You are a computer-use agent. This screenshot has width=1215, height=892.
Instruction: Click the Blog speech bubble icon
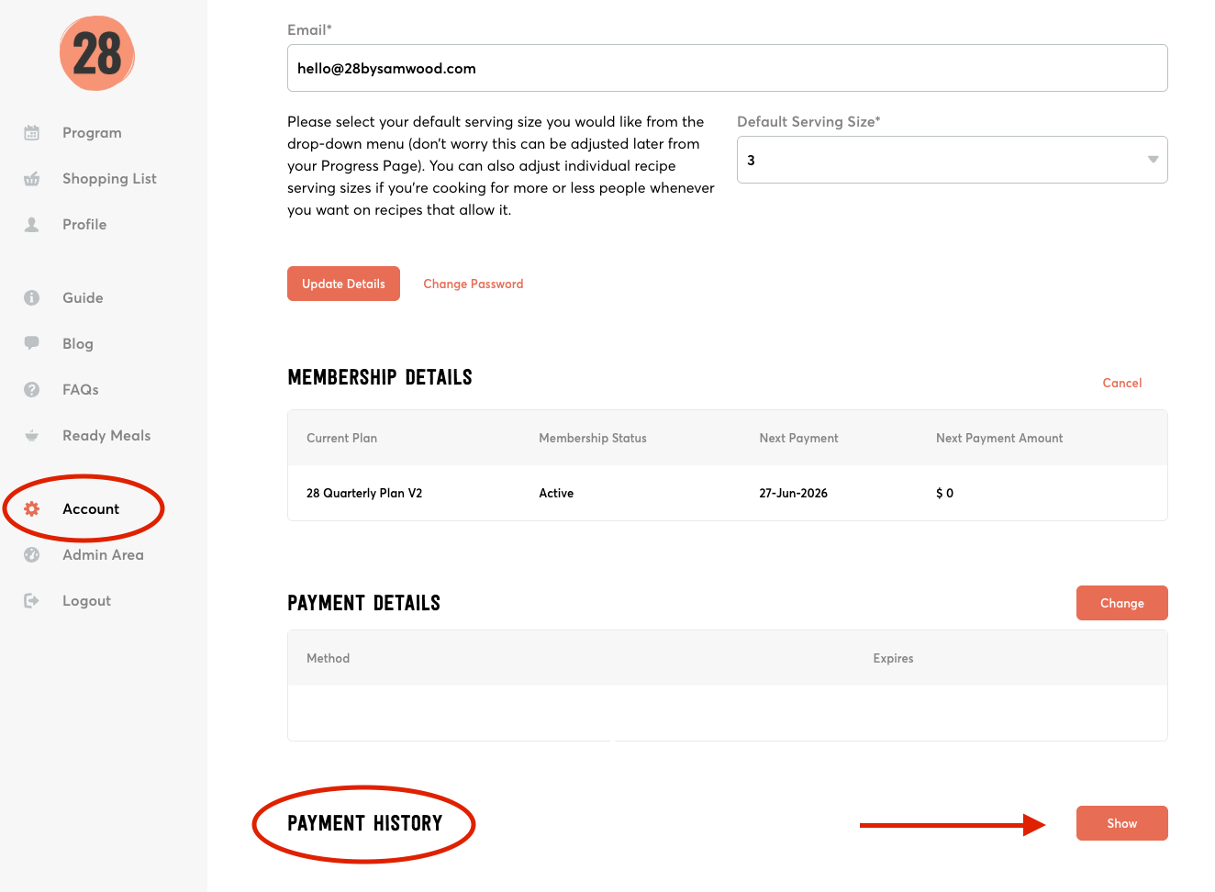coord(31,343)
